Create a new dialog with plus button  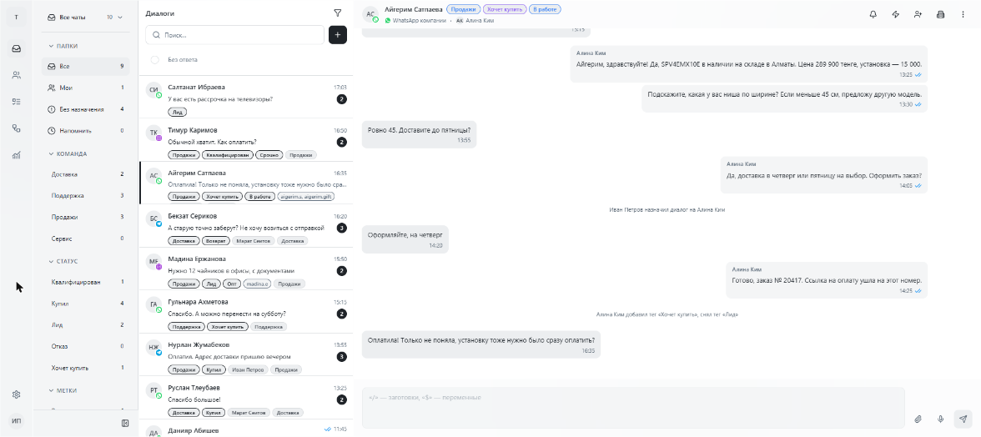point(338,35)
